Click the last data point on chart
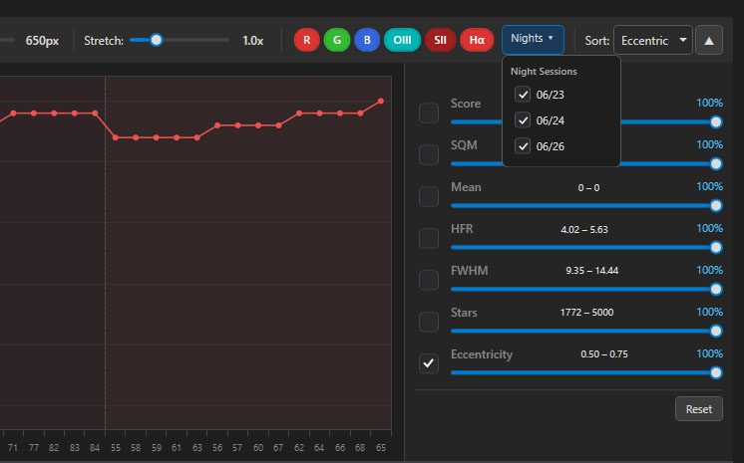744x463 pixels. 381,102
